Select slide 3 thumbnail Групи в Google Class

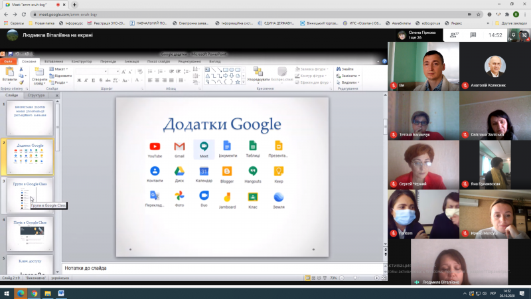pyautogui.click(x=30, y=195)
